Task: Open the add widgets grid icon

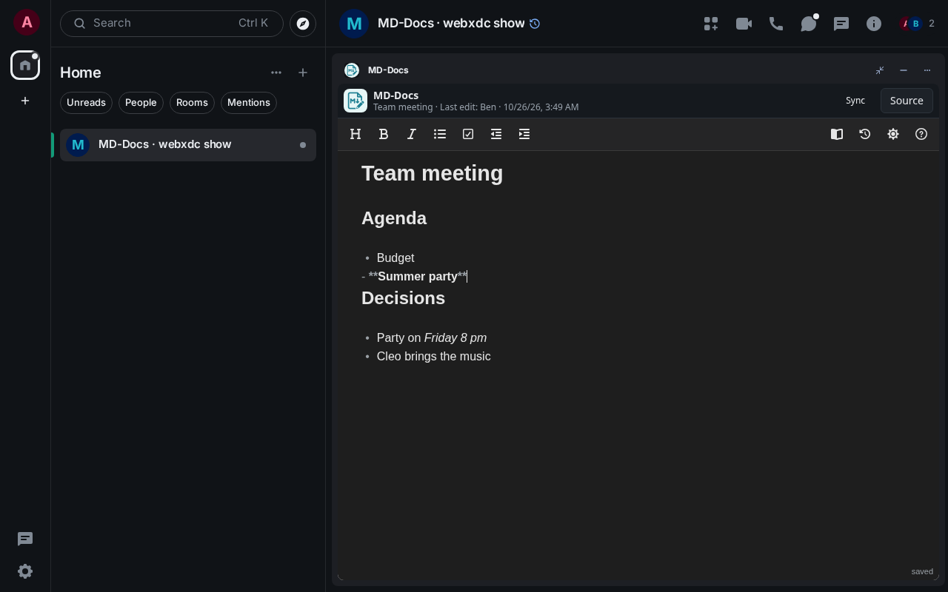Action: (x=711, y=24)
